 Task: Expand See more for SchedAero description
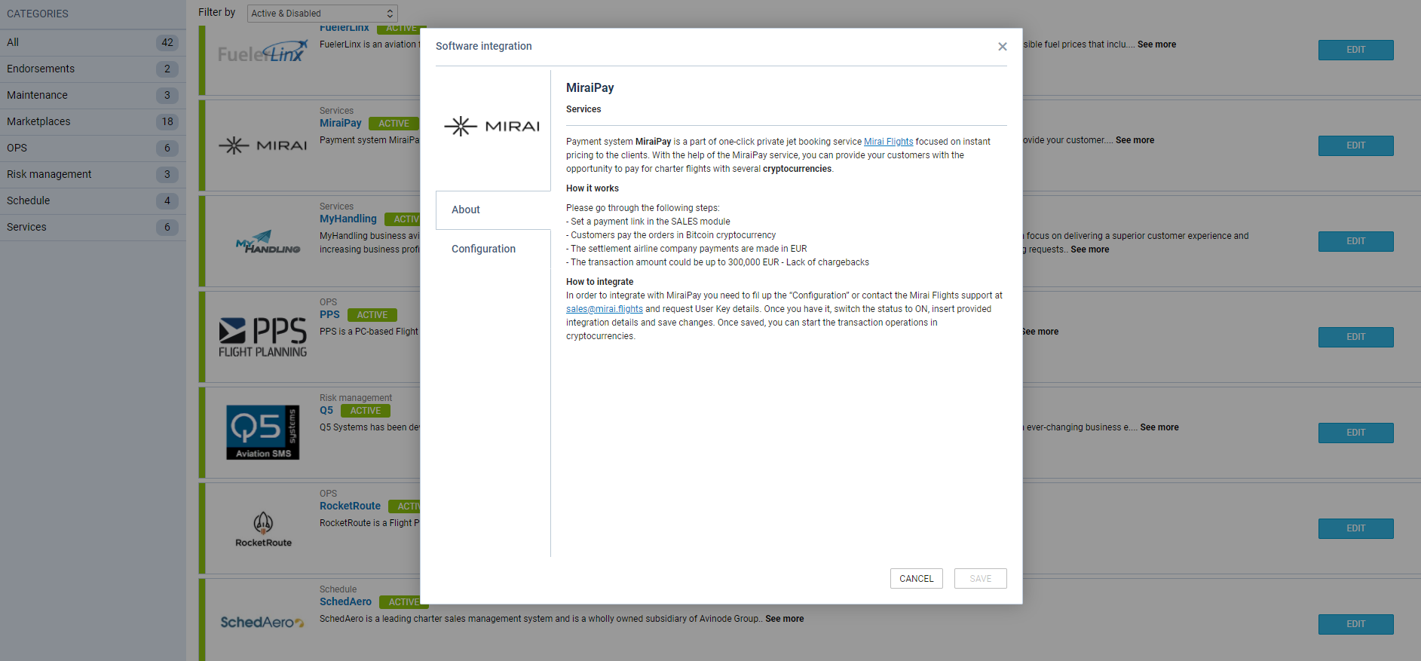(x=784, y=619)
